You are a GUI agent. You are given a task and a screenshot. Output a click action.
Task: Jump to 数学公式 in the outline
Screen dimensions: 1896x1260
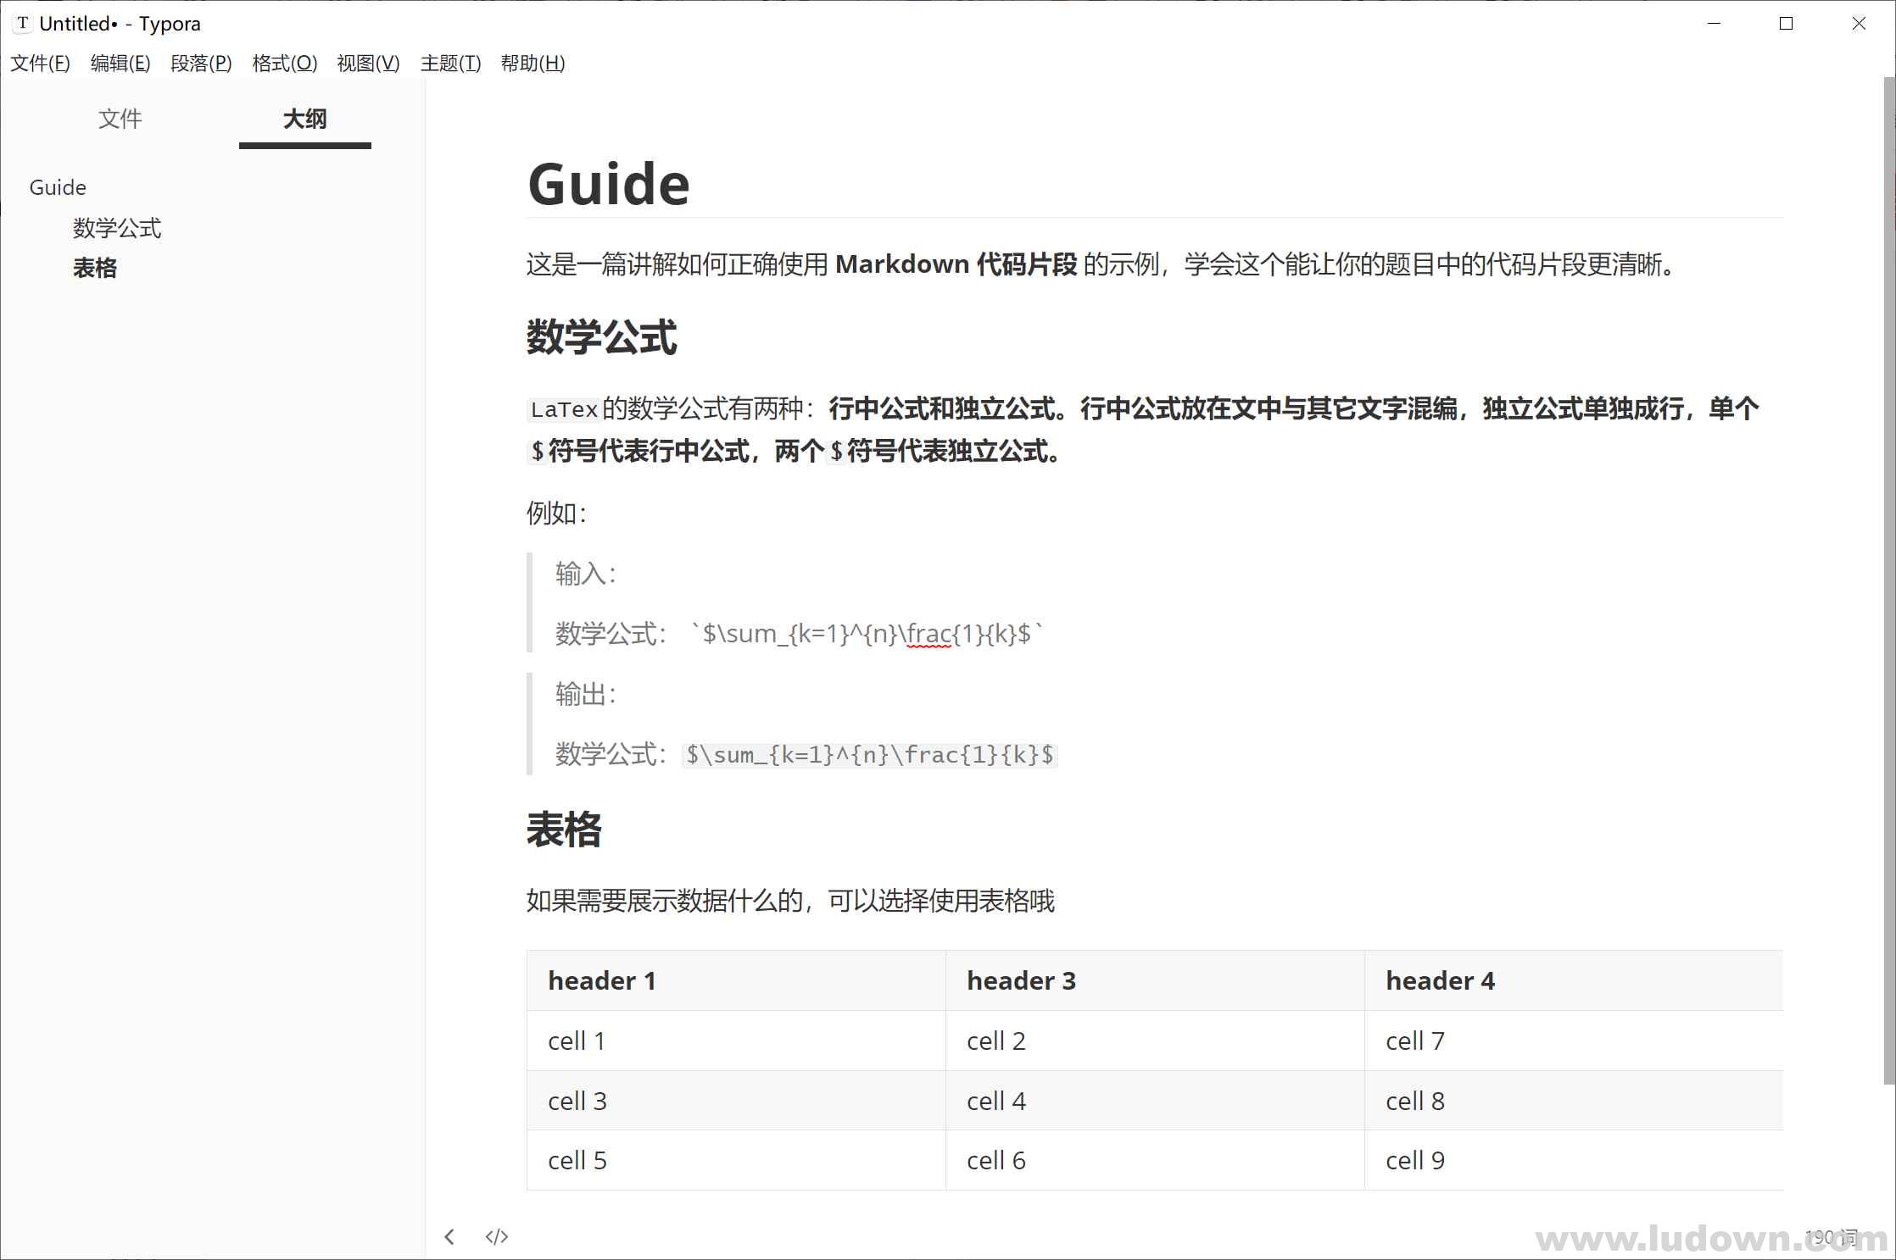(x=117, y=228)
